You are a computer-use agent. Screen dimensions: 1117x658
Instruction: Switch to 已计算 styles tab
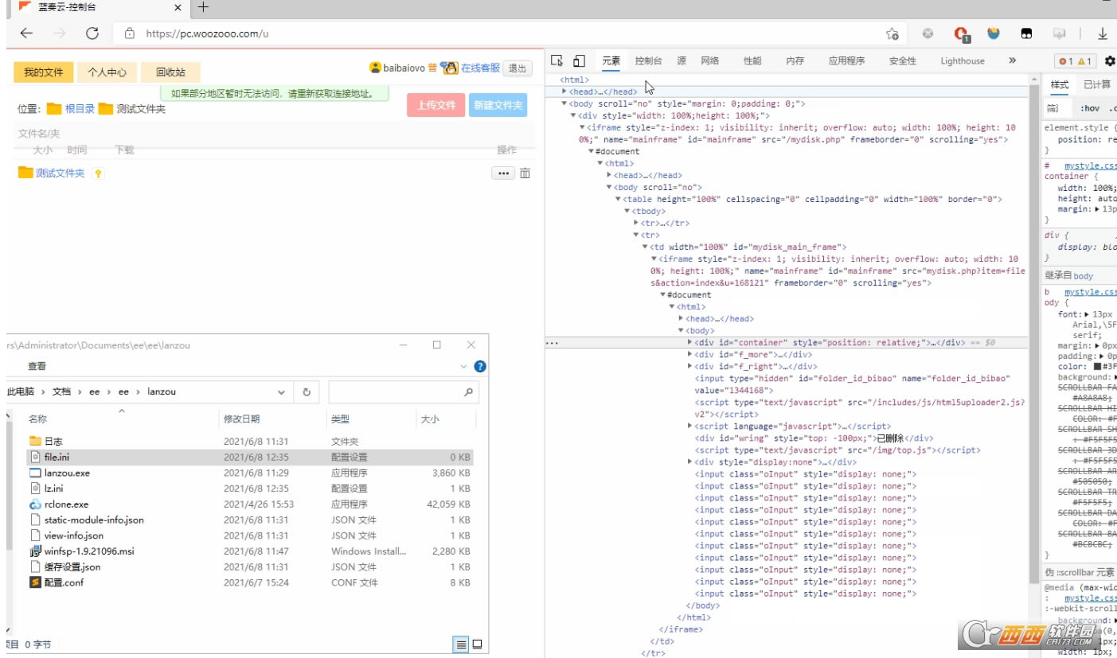[1096, 84]
